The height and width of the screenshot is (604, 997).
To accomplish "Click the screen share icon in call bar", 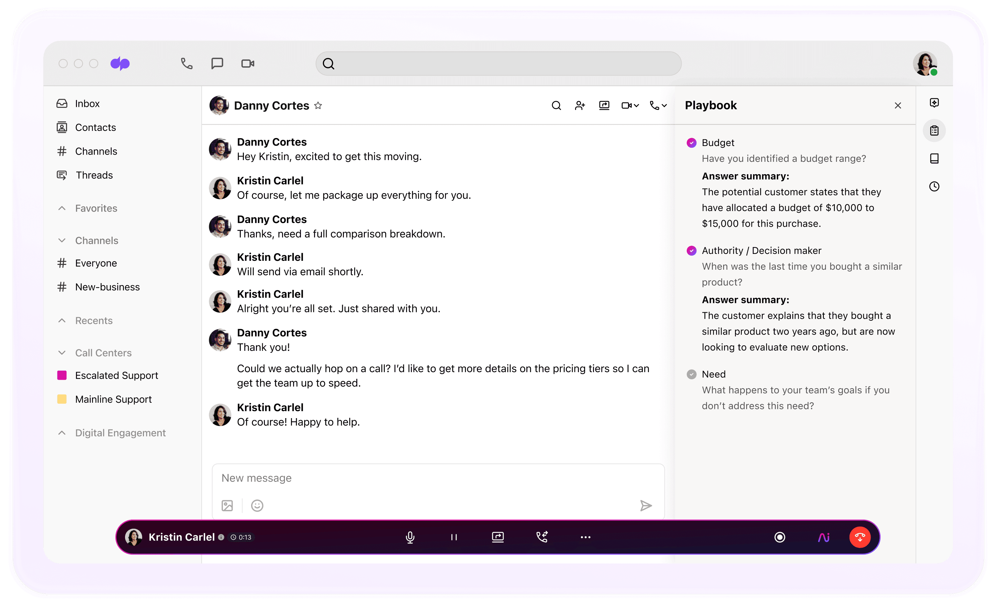I will [x=497, y=537].
